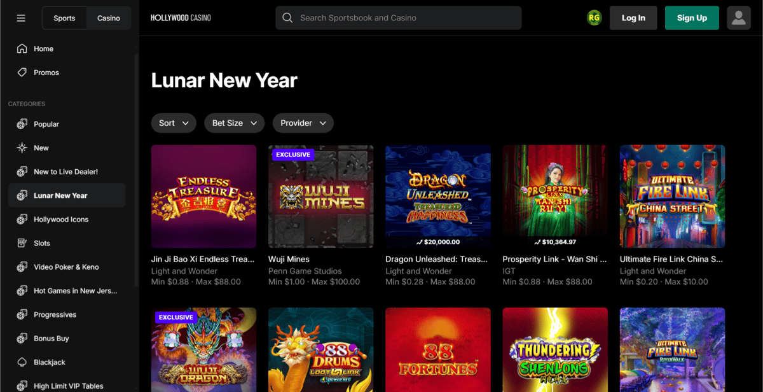Click the Lunar New Year page heading
The width and height of the screenshot is (763, 392).
[x=224, y=81]
